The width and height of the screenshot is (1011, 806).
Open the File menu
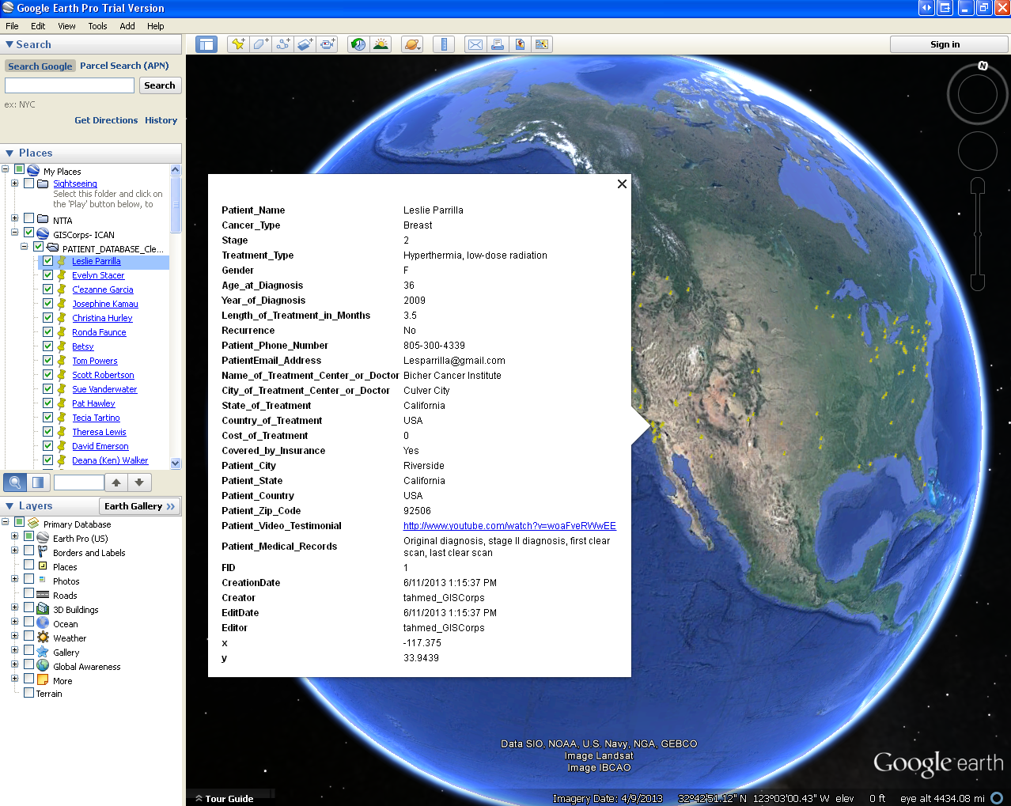12,26
